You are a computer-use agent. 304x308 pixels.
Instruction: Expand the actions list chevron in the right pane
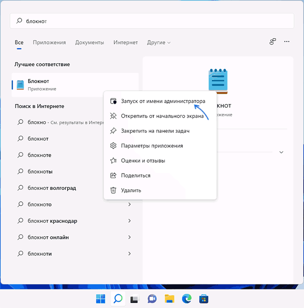(x=281, y=152)
